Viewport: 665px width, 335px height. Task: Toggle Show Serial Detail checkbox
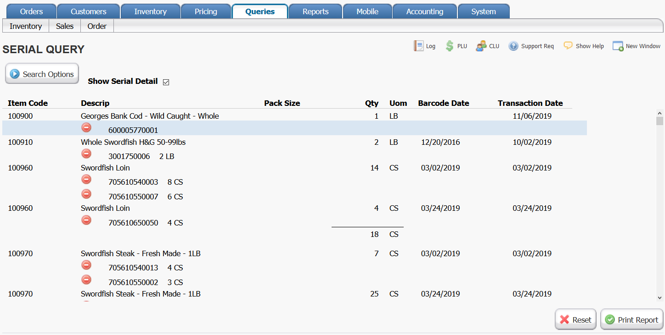click(166, 82)
